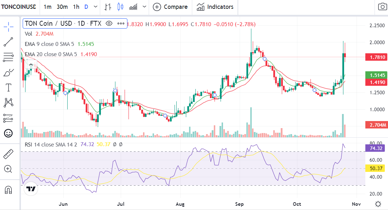Expand the timeframe interval dropdown

point(95,7)
